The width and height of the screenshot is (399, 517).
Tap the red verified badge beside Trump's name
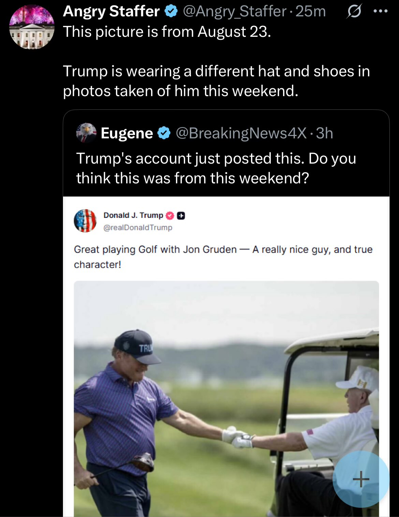[170, 215]
